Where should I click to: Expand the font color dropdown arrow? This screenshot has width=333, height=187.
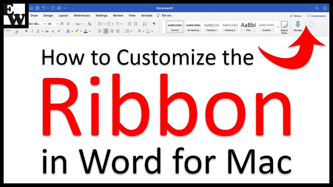point(90,31)
